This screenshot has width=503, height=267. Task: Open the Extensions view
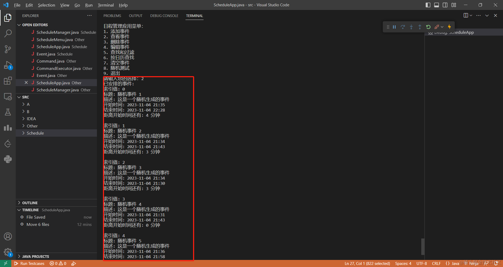pyautogui.click(x=8, y=81)
